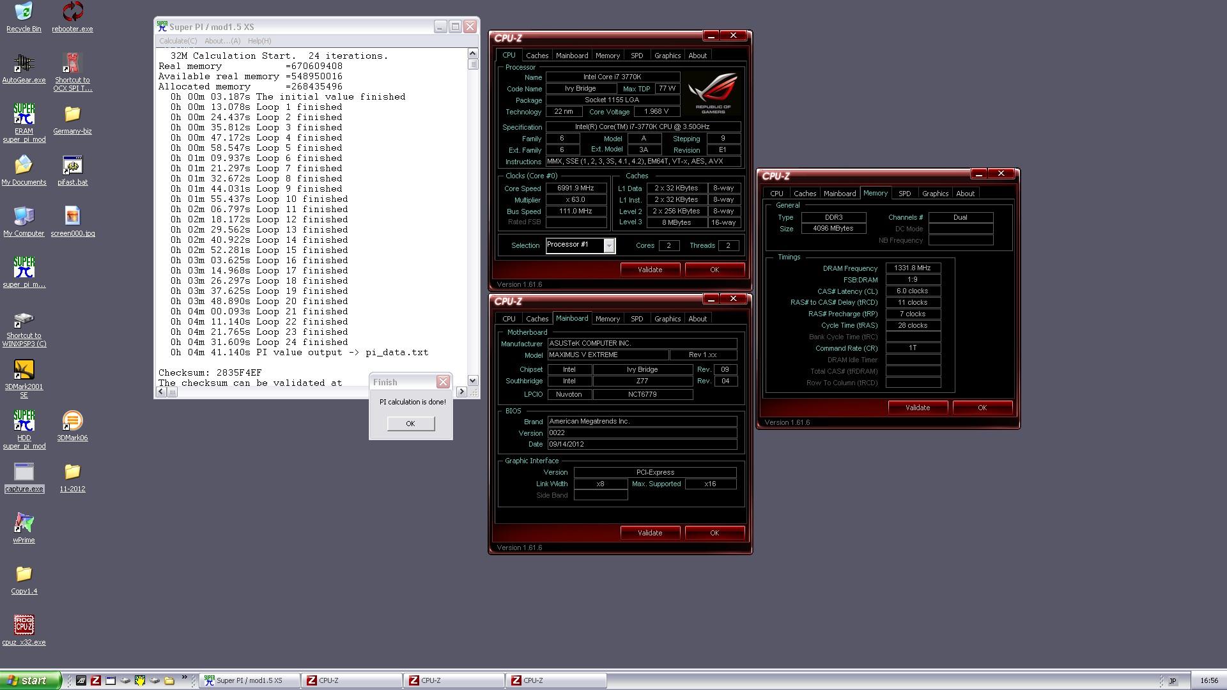Open the About...(A) menu in Super PI
1227x690 pixels.
point(222,41)
